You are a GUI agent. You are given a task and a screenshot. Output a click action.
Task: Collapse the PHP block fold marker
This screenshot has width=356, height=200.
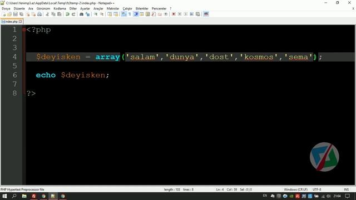(24, 29)
